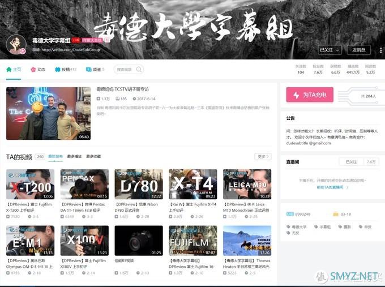
Task: Expand the 已关注 dropdown in header
Action: coord(330,50)
